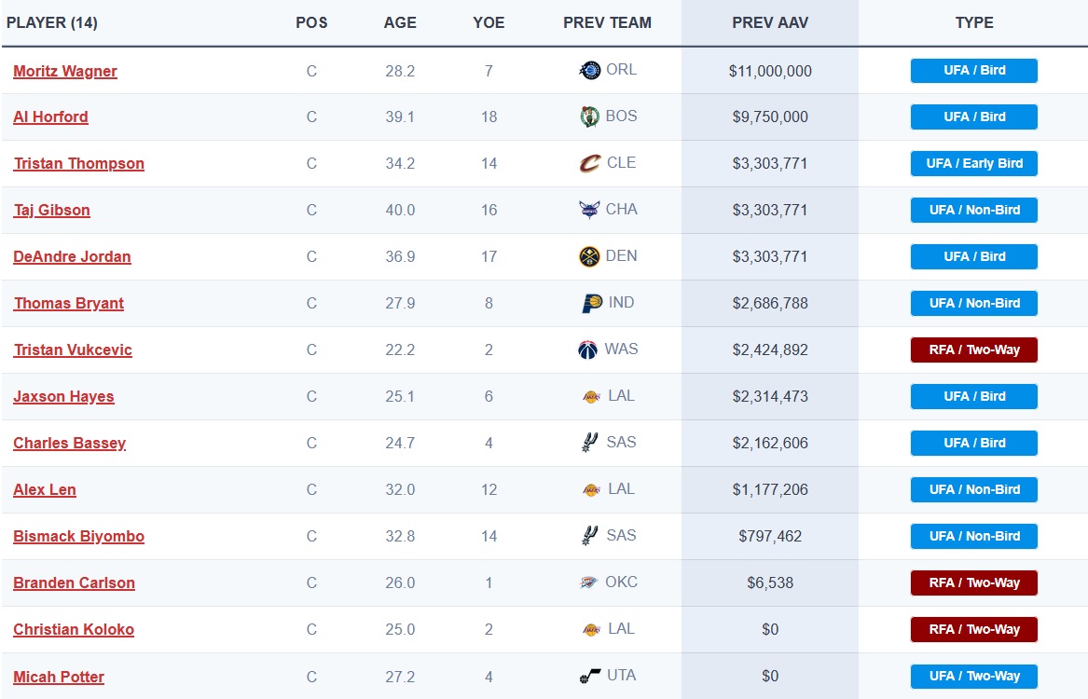The width and height of the screenshot is (1088, 699).
Task: Click the Boston Celtics logo icon
Action: click(x=589, y=116)
